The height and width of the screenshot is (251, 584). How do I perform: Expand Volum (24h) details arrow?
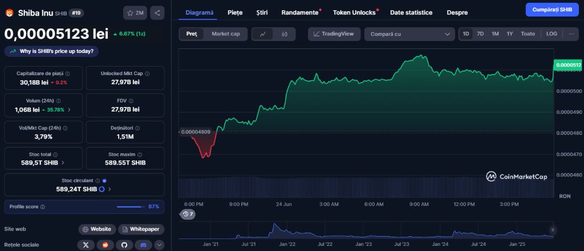pos(69,110)
